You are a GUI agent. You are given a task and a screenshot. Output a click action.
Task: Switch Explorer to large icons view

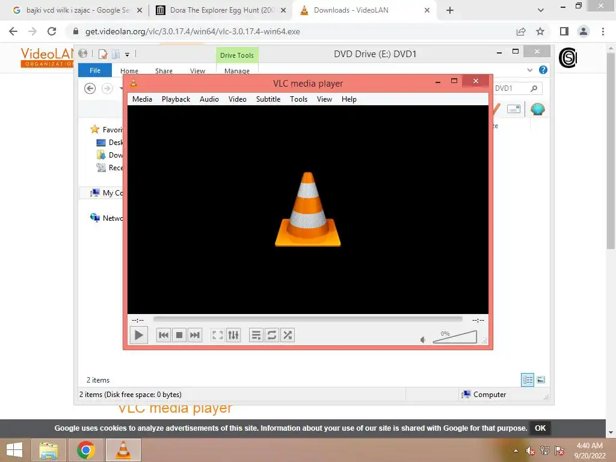pos(541,380)
